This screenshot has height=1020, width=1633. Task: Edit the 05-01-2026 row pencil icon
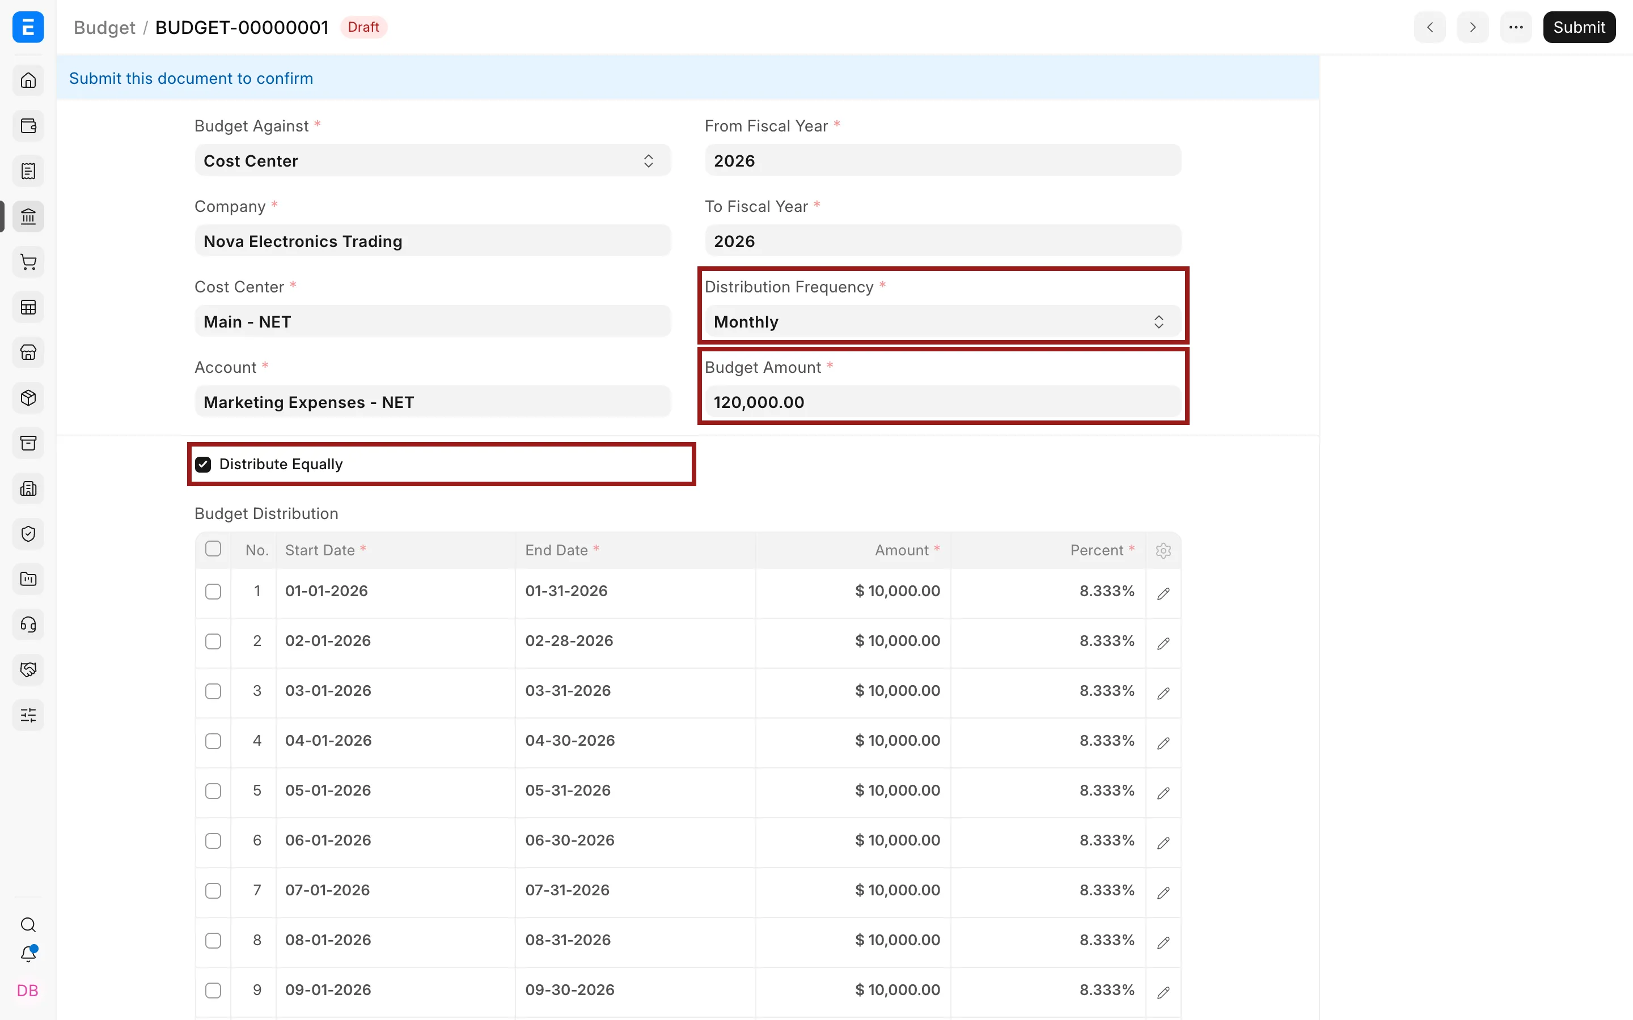pos(1164,793)
